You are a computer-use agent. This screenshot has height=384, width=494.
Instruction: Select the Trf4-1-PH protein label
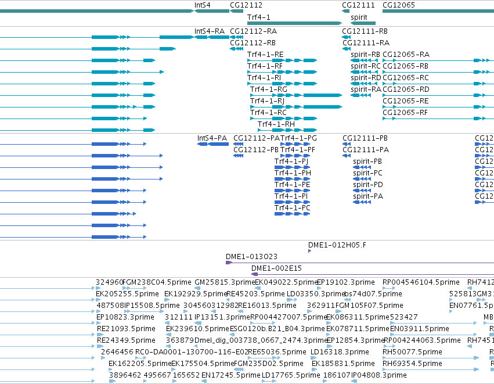[293, 173]
